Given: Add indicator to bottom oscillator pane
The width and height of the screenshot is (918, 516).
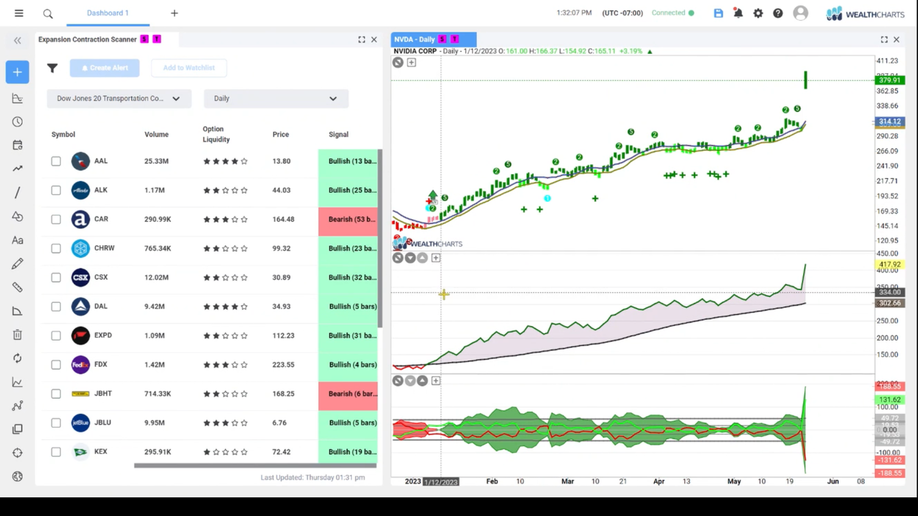Looking at the screenshot, I should coord(436,381).
